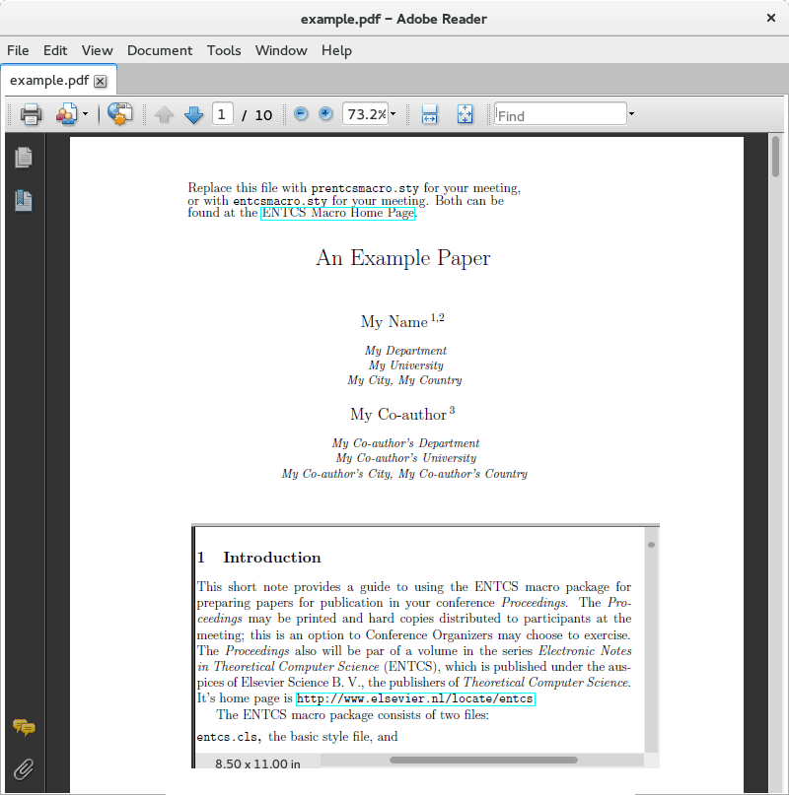
Task: Open the Collaborate icon button
Action: point(67,114)
